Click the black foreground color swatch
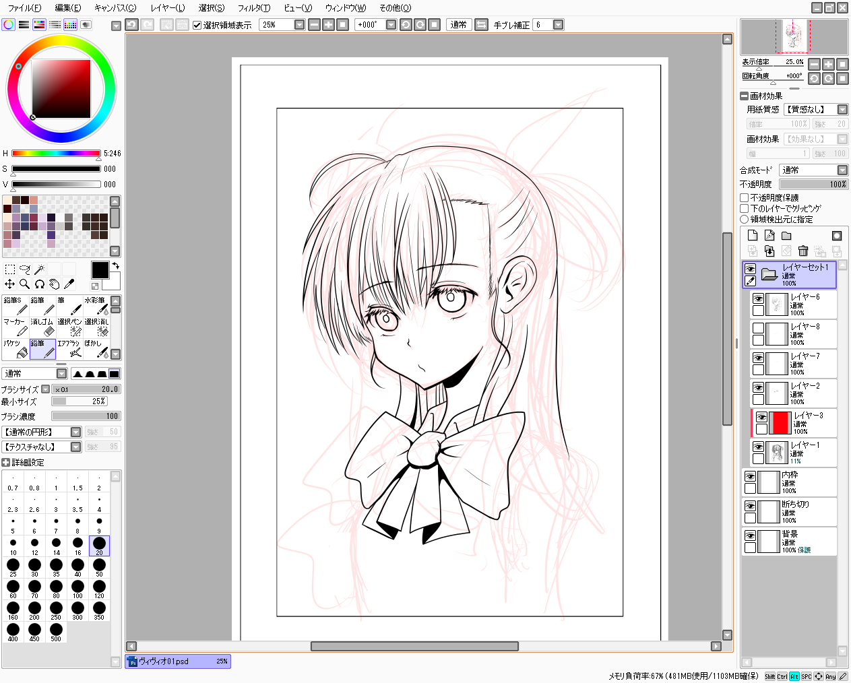Viewport: 851px width, 683px height. 100,270
